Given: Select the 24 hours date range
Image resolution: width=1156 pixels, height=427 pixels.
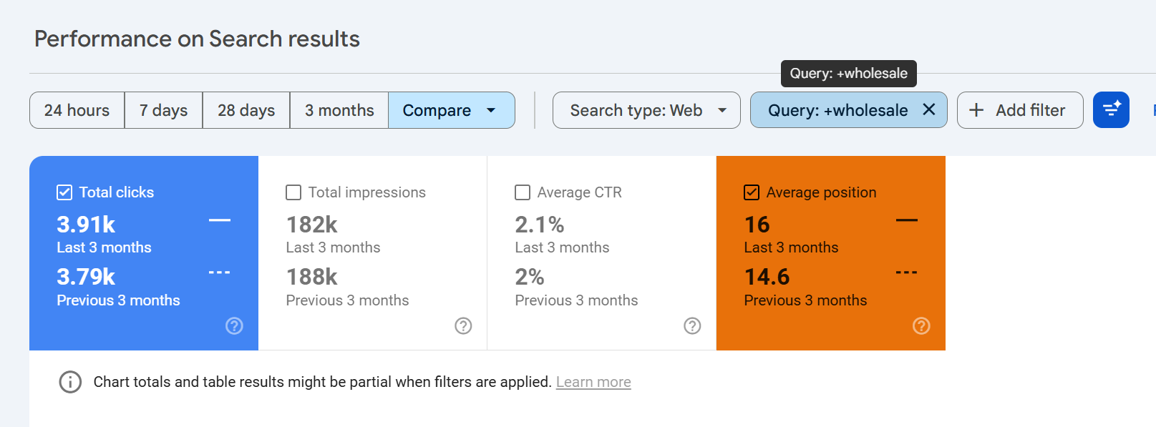Looking at the screenshot, I should [x=77, y=110].
